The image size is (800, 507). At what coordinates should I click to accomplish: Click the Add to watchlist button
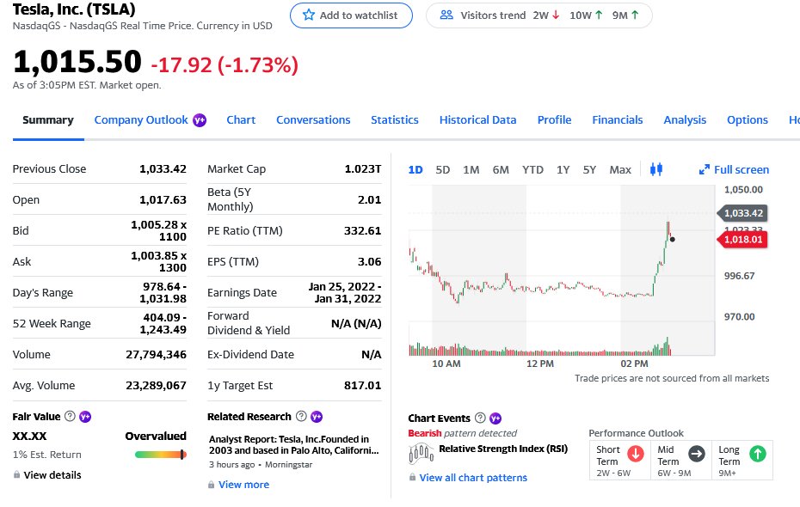pyautogui.click(x=351, y=15)
